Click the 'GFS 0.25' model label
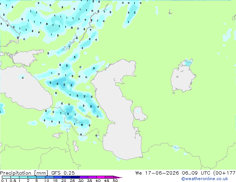The width and height of the screenshot is (236, 182). (63, 173)
